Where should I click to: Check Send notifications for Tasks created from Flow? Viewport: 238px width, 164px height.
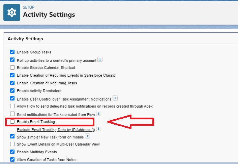click(x=12, y=114)
